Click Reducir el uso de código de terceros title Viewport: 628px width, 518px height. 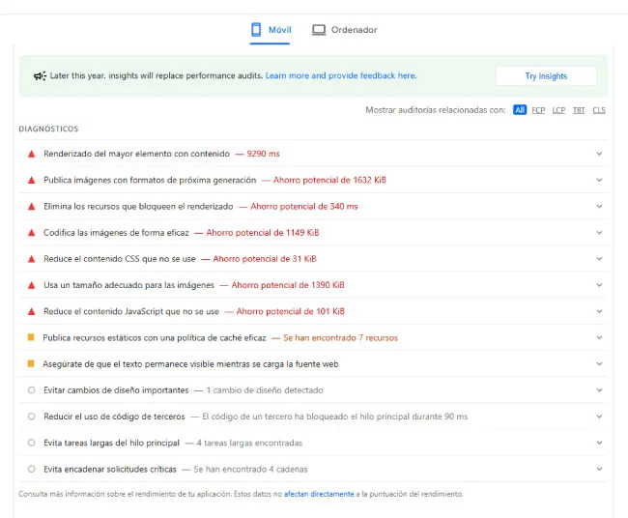tap(114, 417)
